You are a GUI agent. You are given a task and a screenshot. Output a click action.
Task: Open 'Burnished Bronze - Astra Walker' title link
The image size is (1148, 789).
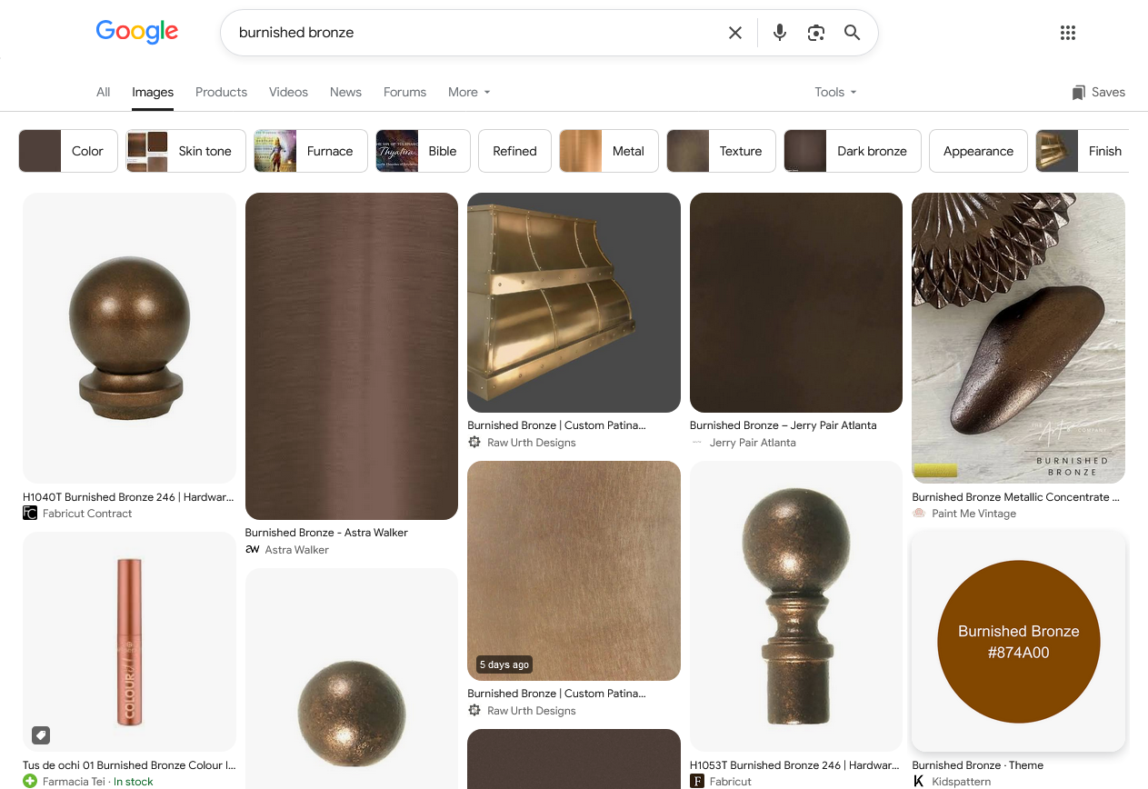326,533
